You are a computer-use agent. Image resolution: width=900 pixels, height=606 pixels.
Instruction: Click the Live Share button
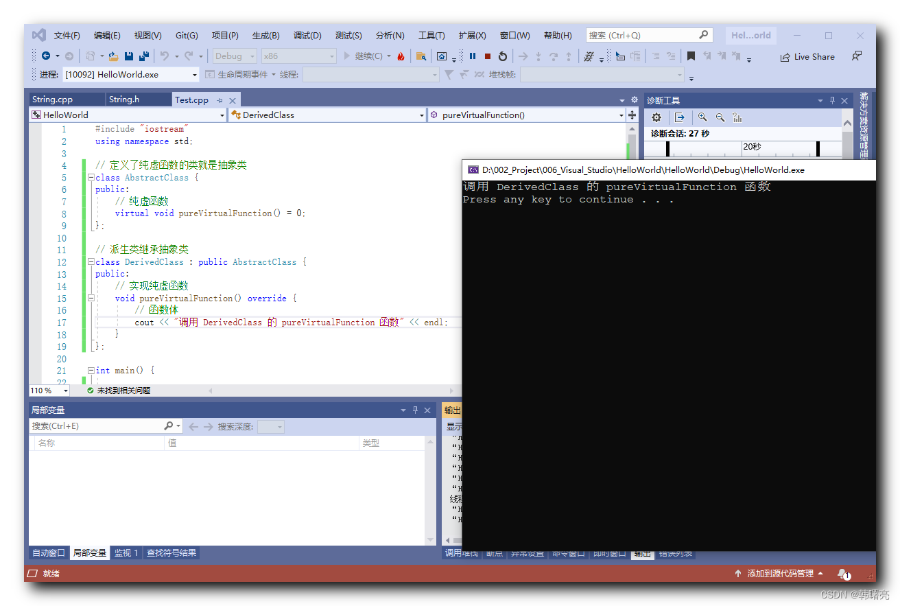click(x=807, y=57)
